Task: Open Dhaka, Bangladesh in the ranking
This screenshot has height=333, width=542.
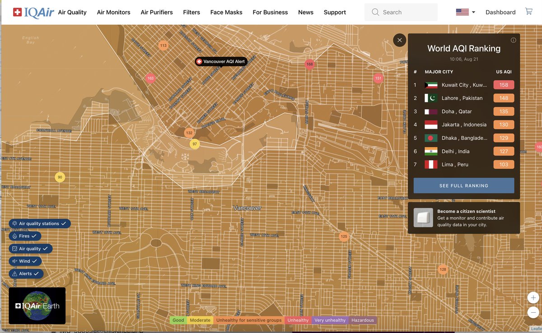Action: [x=464, y=138]
